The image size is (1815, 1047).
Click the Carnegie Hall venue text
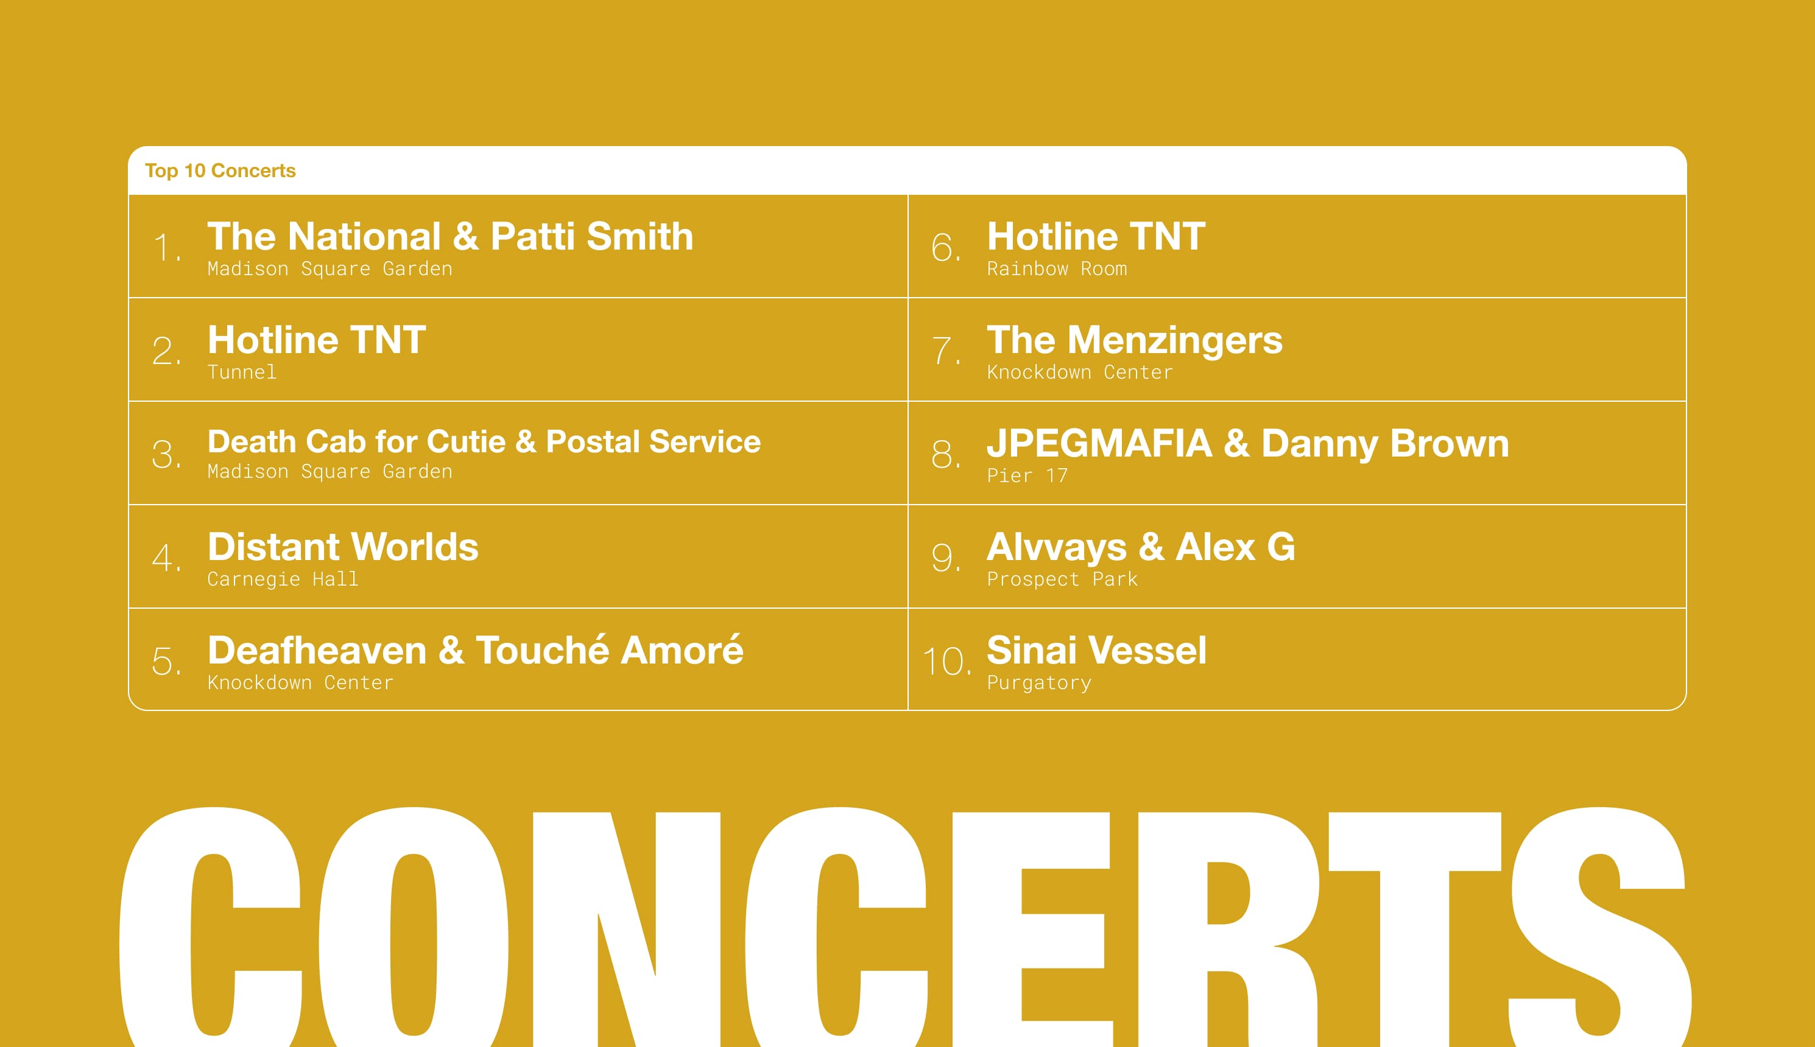point(283,580)
